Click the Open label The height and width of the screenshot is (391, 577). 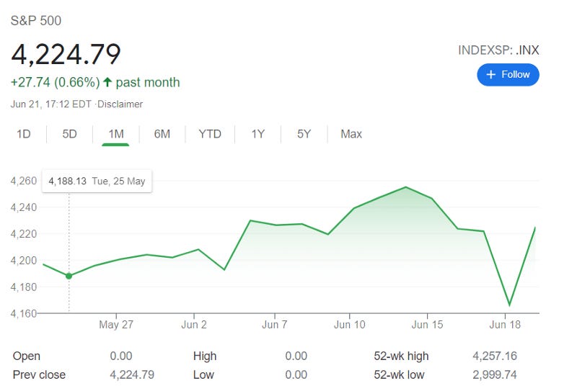(27, 356)
